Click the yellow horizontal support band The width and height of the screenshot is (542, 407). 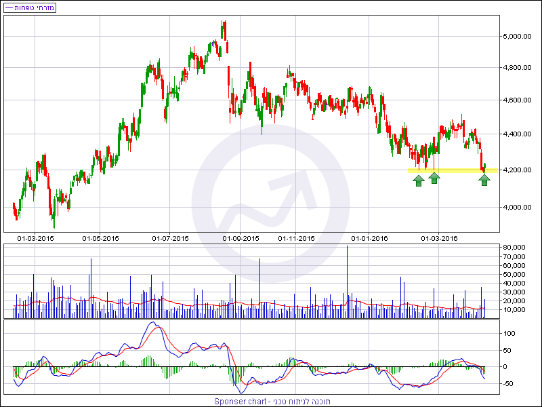[x=447, y=170]
